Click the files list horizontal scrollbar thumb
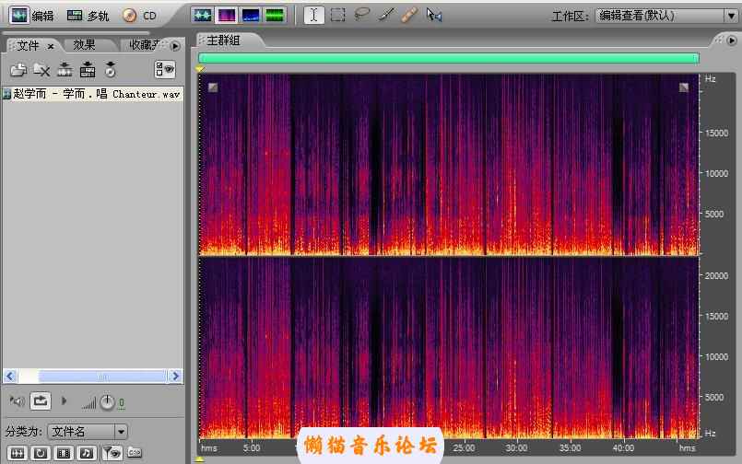The width and height of the screenshot is (742, 464). [102, 377]
